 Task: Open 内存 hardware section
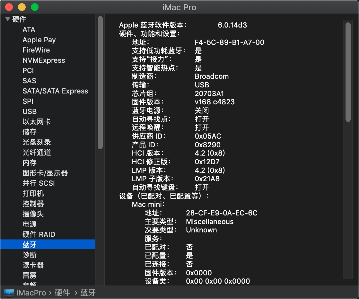30,163
